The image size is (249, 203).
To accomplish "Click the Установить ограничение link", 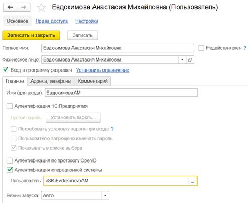I will (102, 70).
